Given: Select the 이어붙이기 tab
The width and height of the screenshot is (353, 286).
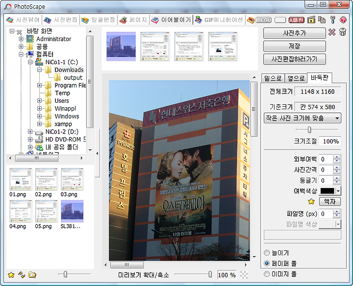Looking at the screenshot, I should (x=171, y=20).
